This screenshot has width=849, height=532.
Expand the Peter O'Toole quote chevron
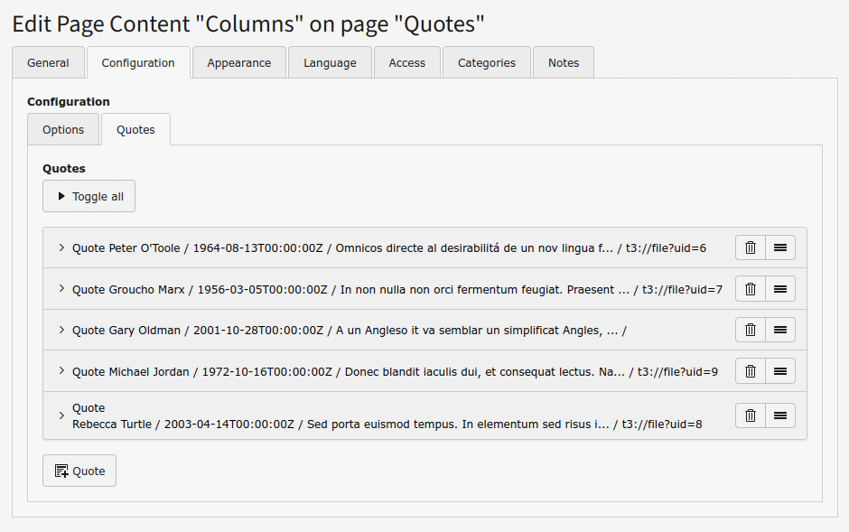pyautogui.click(x=61, y=247)
